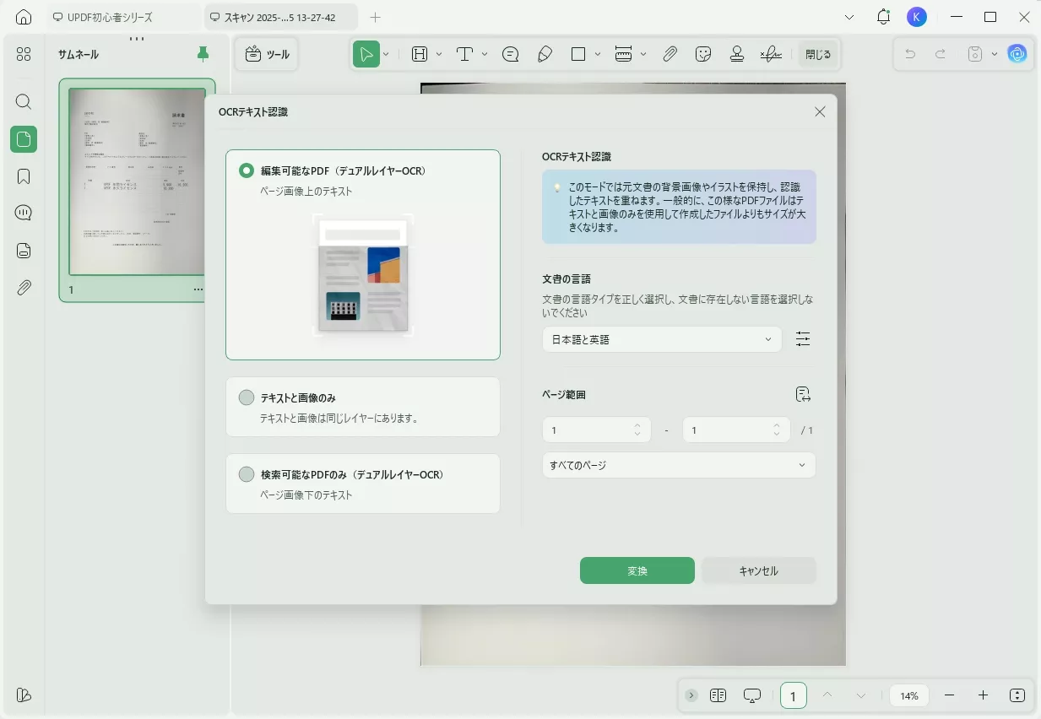Select the page 1 thumbnail

coord(137,182)
